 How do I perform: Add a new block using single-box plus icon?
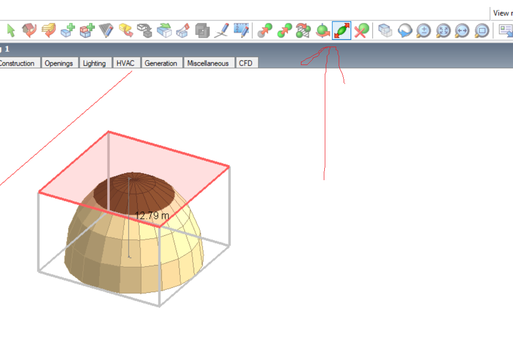tap(68, 30)
